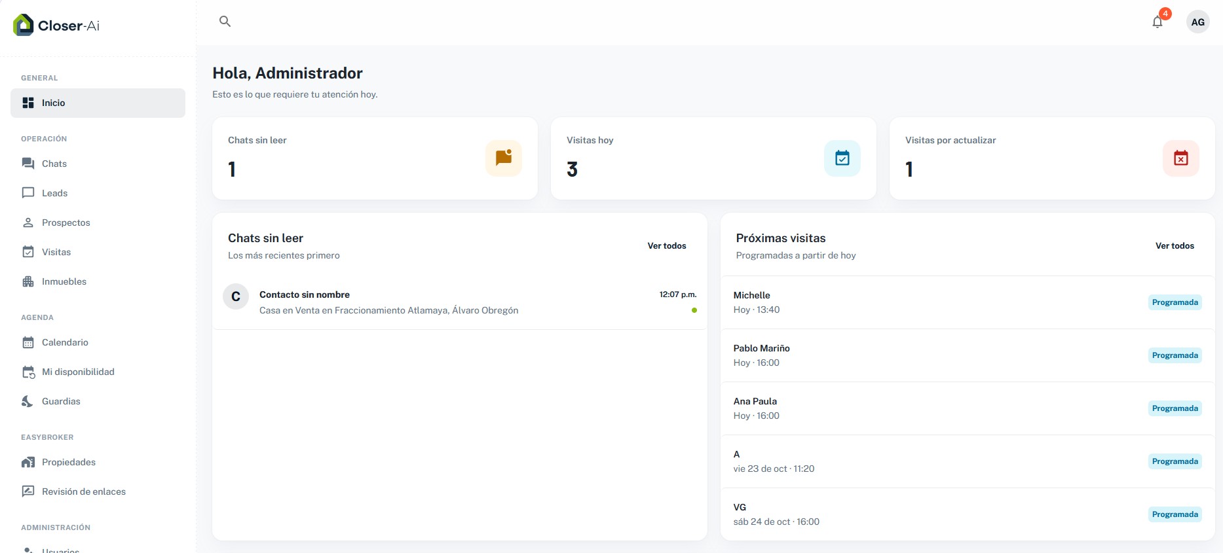Open the Leads section
This screenshot has width=1223, height=553.
click(x=98, y=193)
